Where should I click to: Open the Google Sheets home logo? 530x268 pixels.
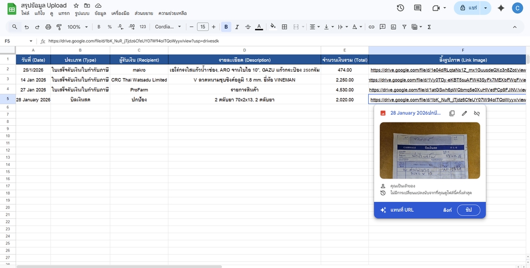tap(12, 9)
